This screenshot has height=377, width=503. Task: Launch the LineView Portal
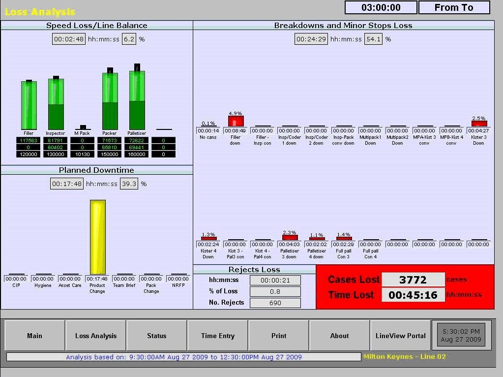point(400,336)
